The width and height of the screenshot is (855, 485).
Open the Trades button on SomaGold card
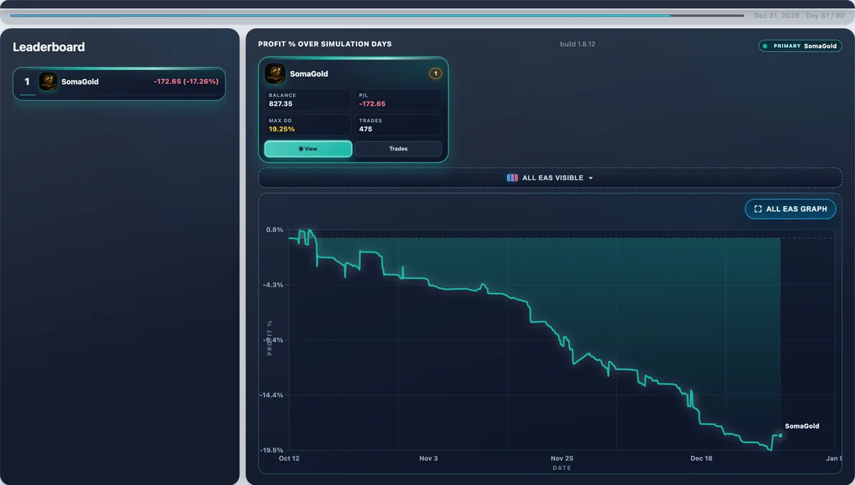point(398,149)
